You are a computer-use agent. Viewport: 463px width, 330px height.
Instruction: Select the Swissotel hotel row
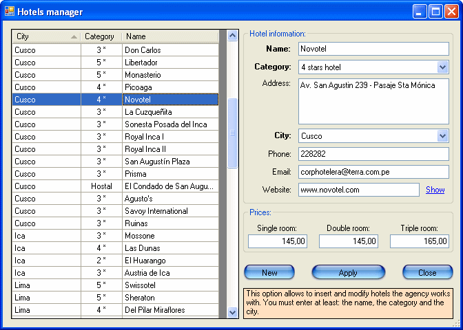116,285
